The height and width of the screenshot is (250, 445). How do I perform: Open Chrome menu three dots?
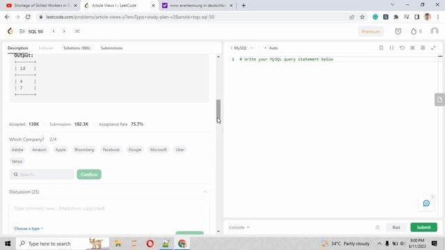click(x=438, y=17)
